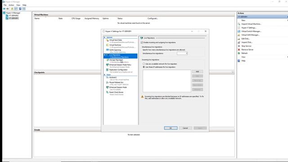
Task: Click the Name column header
Action: 37,18
